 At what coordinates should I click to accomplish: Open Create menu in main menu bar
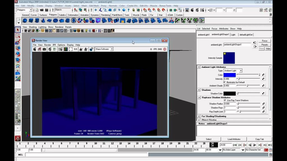(x=40, y=6)
